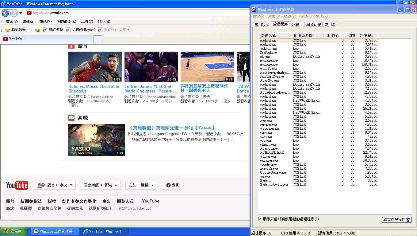Open the basketball court video thumbnail
417x236 pixels.
[x=207, y=67]
